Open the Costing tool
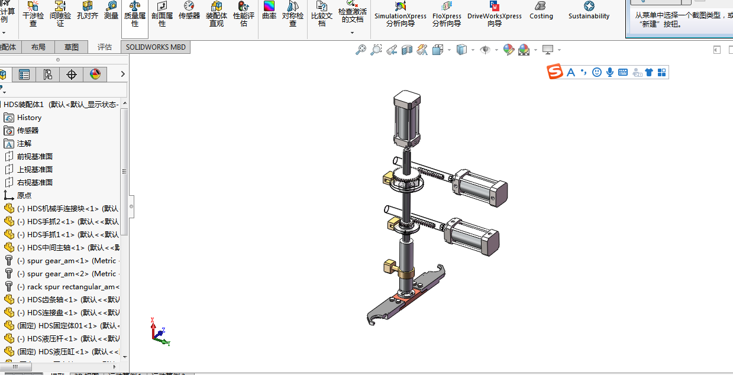This screenshot has width=733, height=375. pyautogui.click(x=541, y=11)
